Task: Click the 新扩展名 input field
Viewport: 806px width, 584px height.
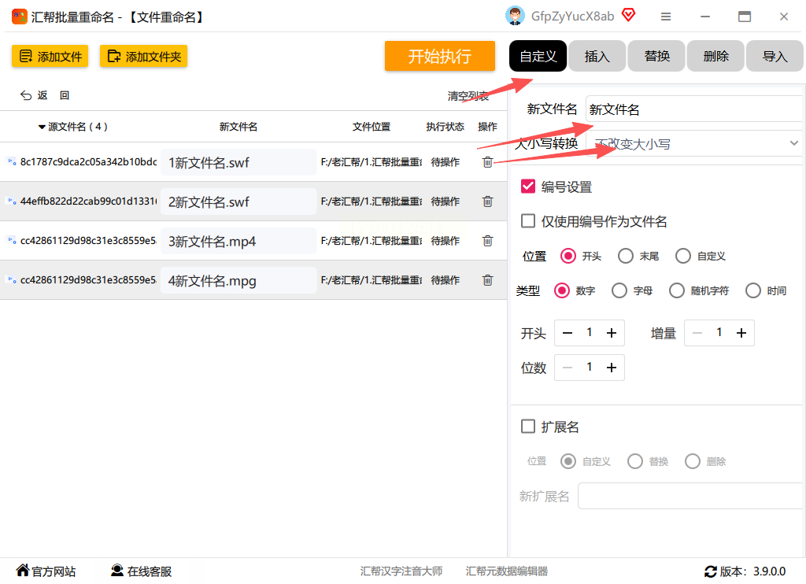Action: point(690,496)
